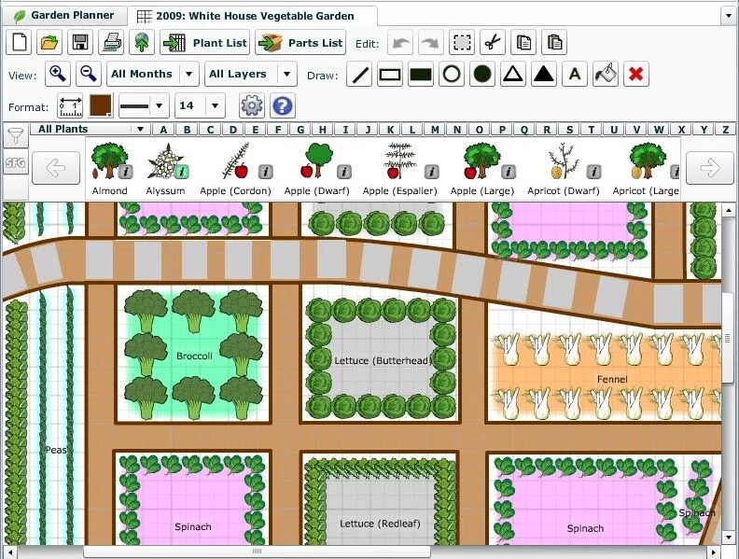Filter plants by letter Z
Image resolution: width=739 pixels, height=559 pixels.
(x=726, y=129)
